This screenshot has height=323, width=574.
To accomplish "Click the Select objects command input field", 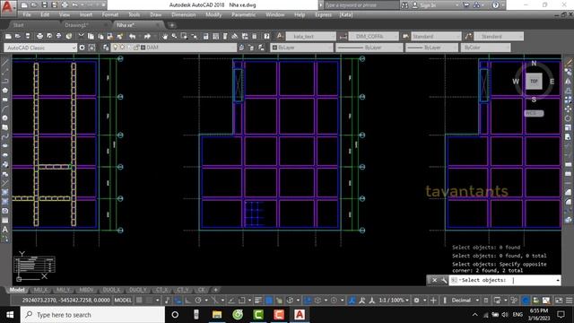I will [x=505, y=280].
